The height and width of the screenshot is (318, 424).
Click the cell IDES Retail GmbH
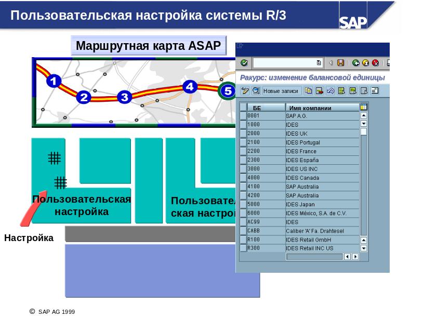point(322,240)
